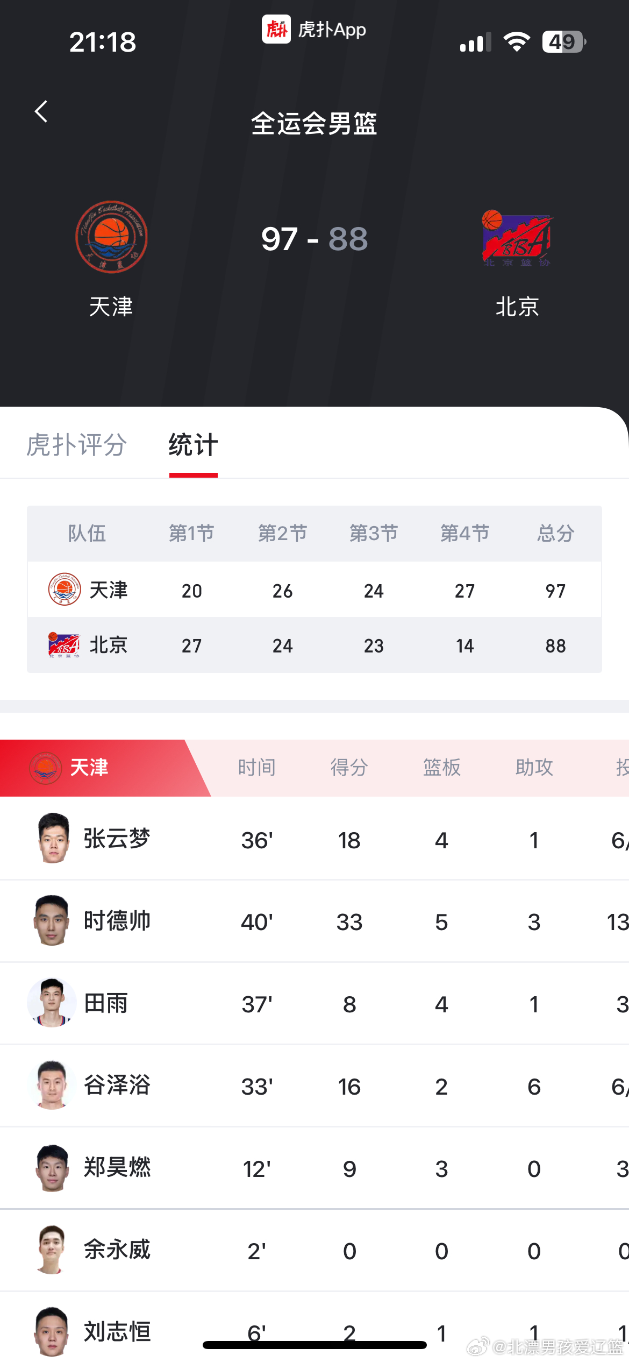Viewport: 629px width, 1362px height.
Task: Tap the 全运会男篮 title text
Action: click(x=314, y=123)
